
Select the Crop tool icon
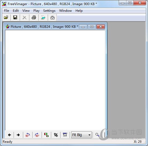coord(56,135)
